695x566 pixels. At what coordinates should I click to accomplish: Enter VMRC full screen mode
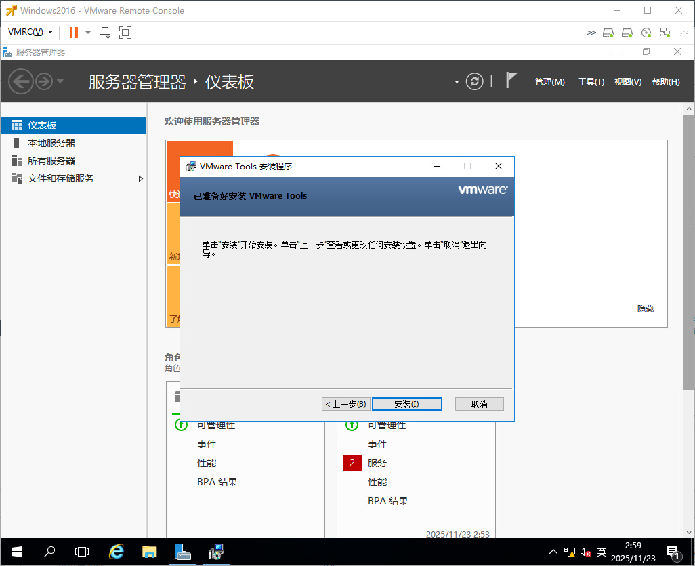coord(125,33)
